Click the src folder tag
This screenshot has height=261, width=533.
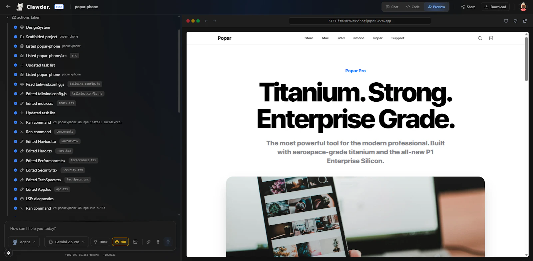point(74,56)
